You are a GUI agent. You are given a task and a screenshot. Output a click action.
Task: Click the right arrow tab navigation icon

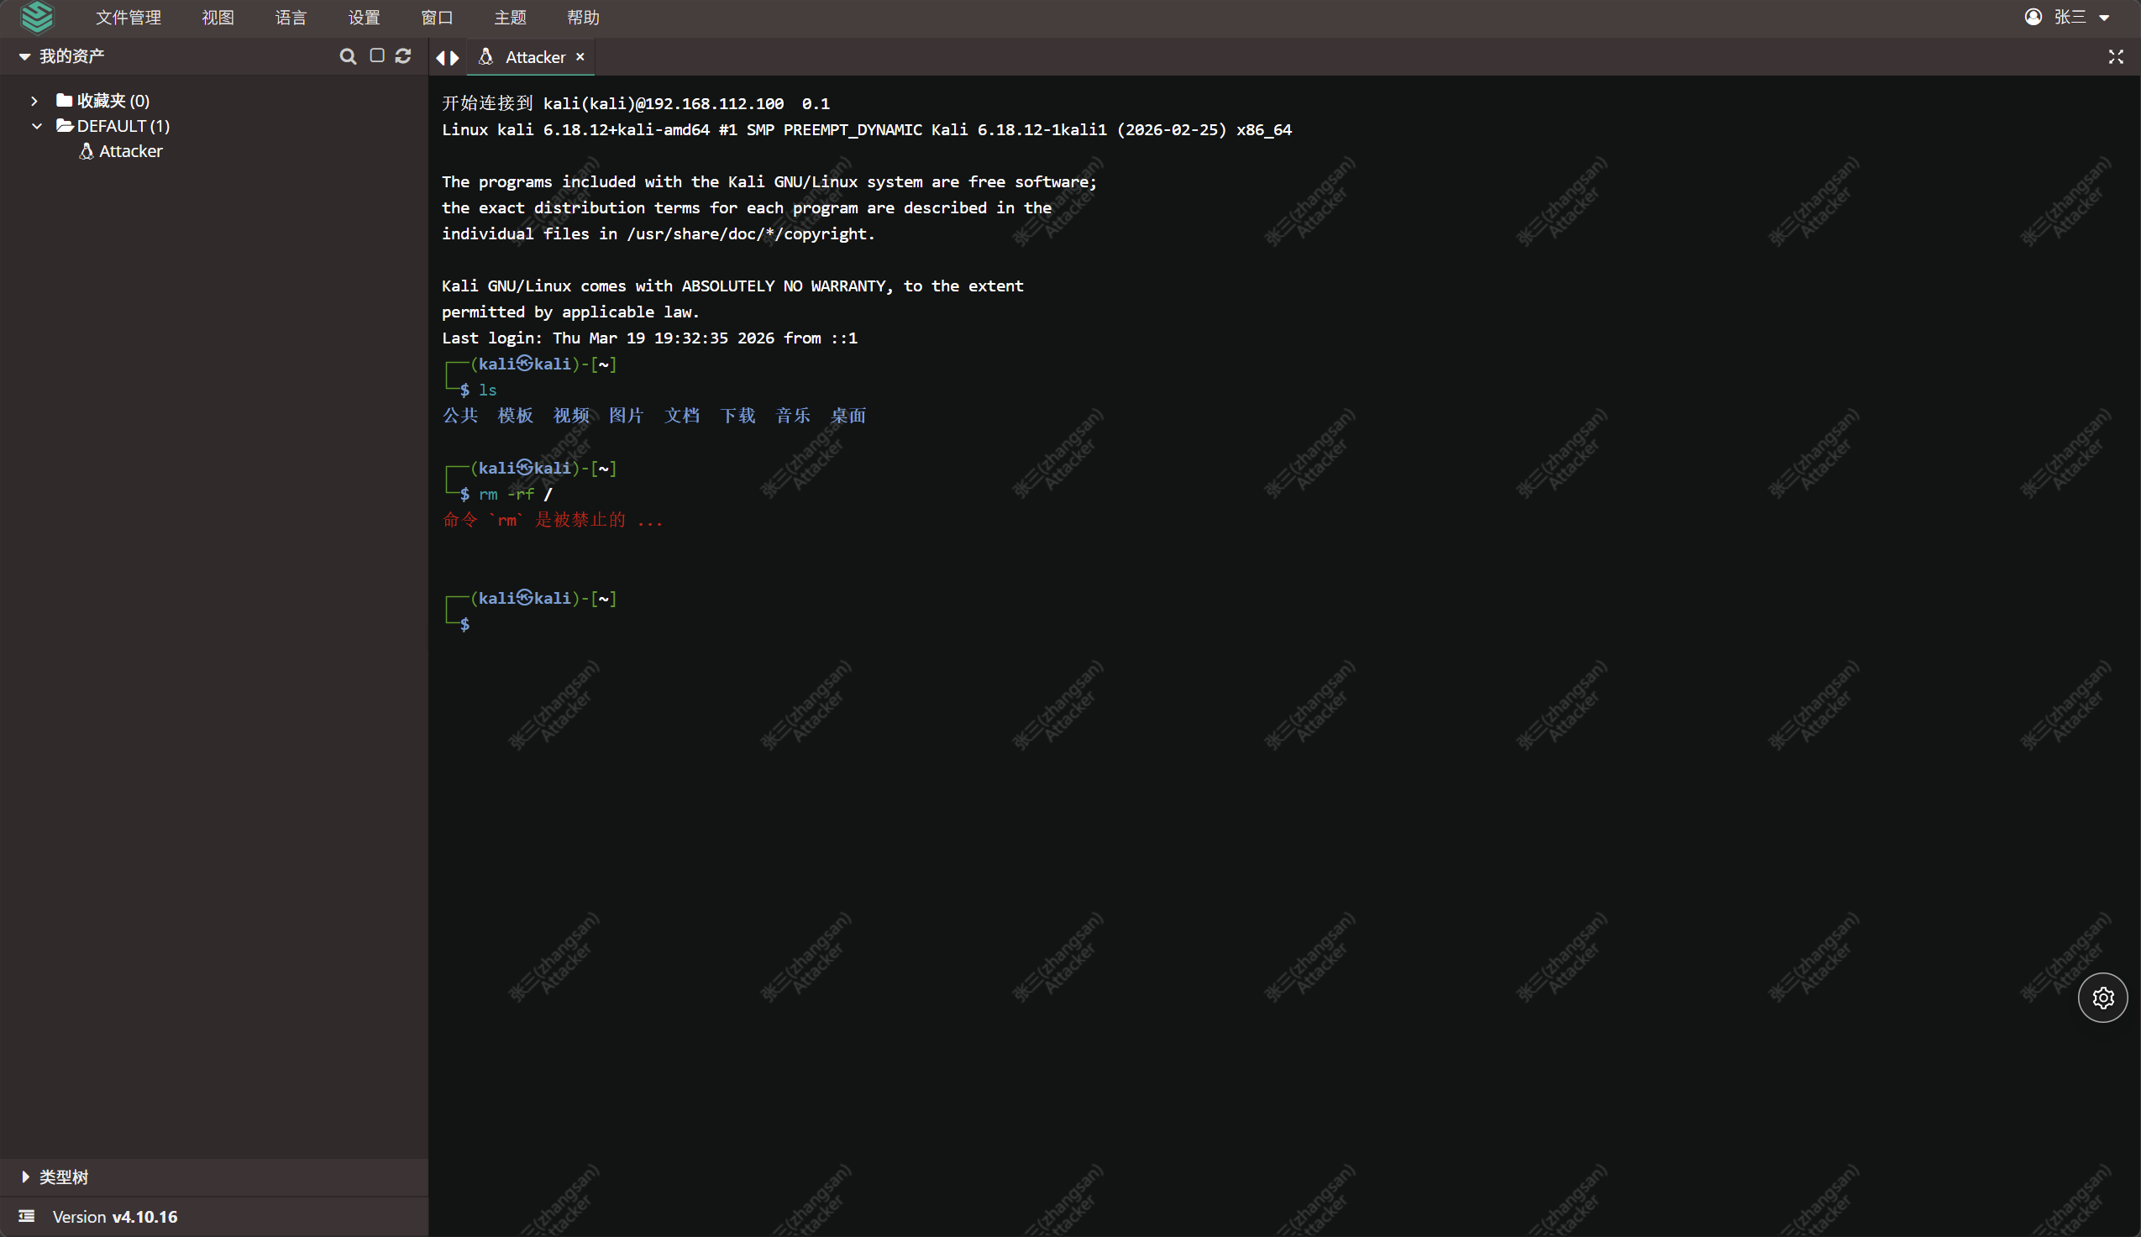[x=455, y=58]
